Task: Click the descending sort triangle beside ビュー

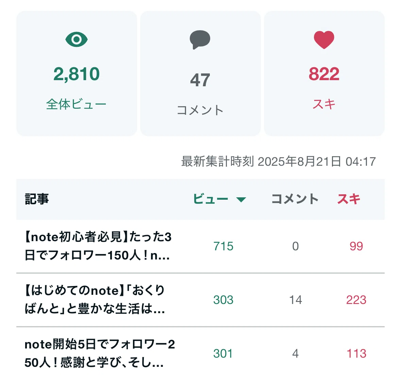Action: 241,199
